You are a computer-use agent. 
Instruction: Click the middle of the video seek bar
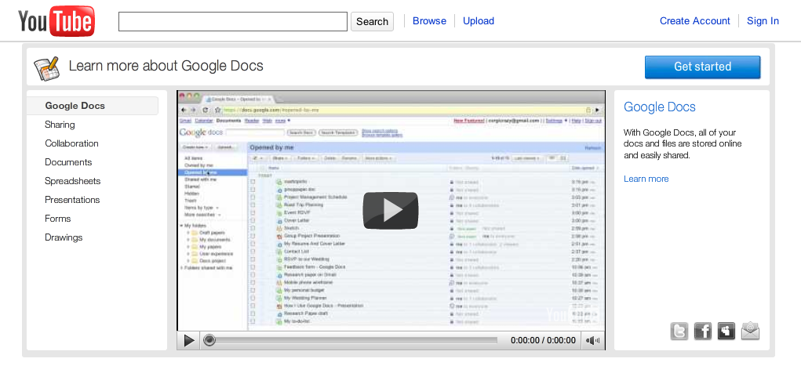pos(350,340)
